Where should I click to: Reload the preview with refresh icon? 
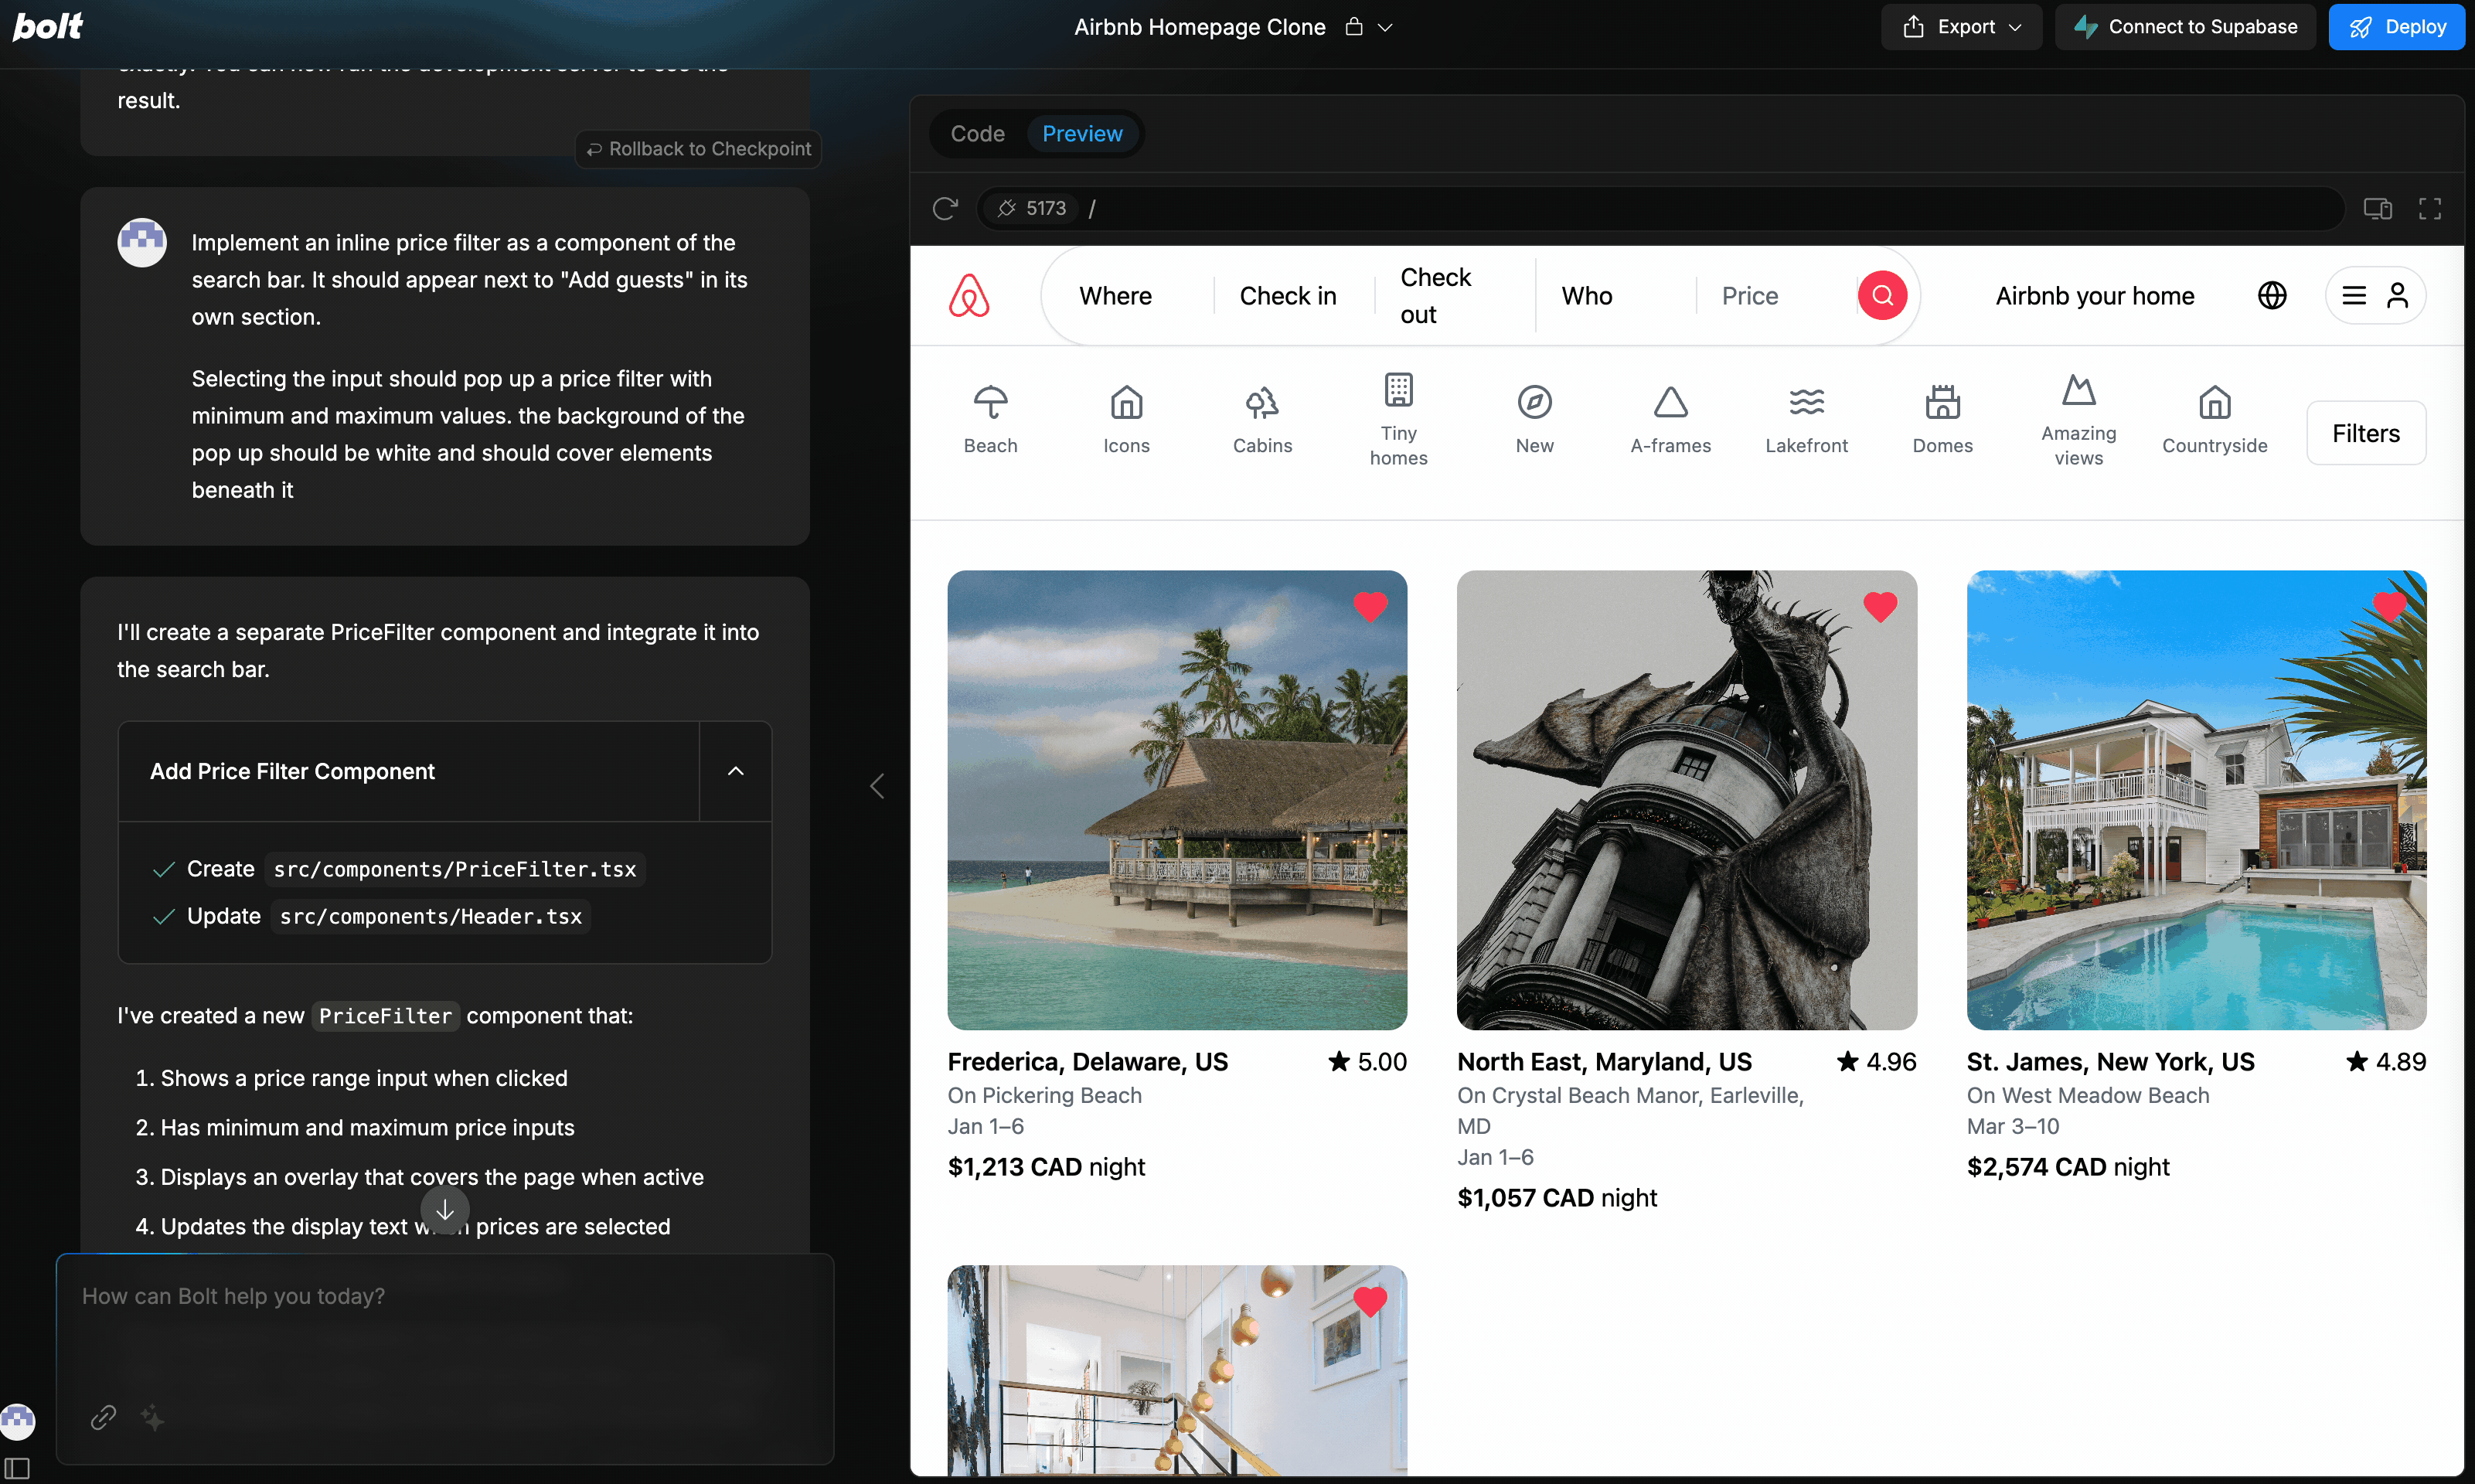945,208
